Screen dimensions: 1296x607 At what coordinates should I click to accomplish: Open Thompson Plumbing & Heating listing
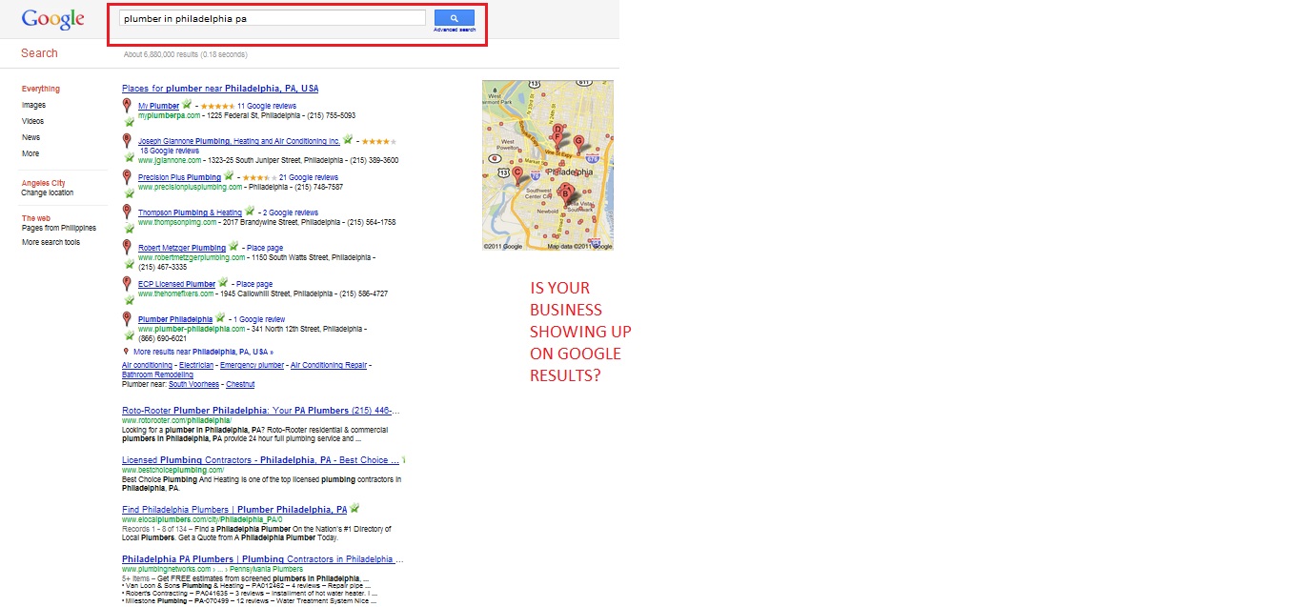tap(190, 212)
